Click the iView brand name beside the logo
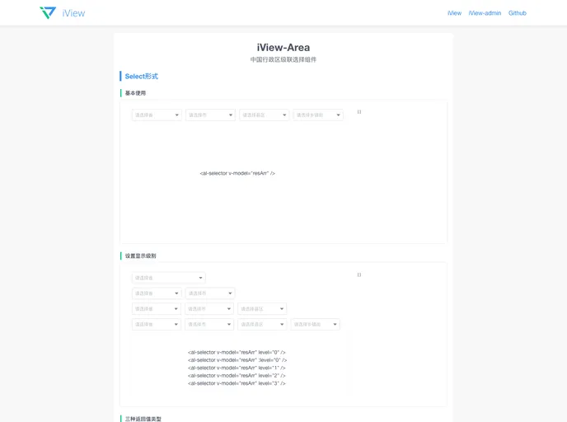Viewport: 567px width, 422px height. (73, 13)
